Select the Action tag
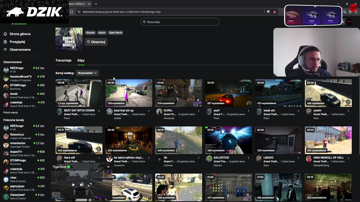Viewport: 360px width, 202px height. (102, 33)
